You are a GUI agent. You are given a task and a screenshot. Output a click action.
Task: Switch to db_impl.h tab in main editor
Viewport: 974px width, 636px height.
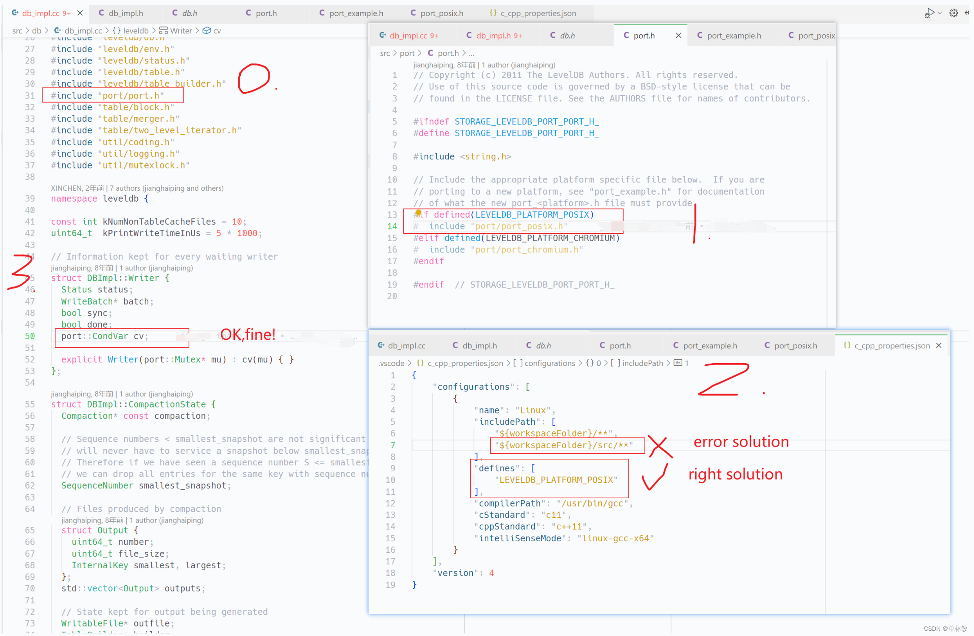126,13
